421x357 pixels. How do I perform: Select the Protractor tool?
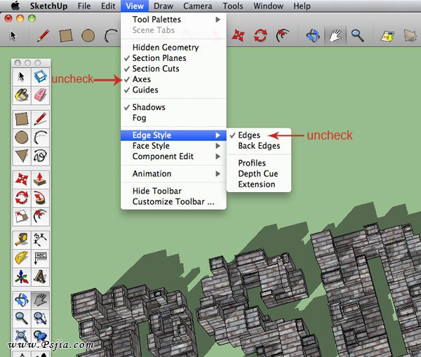click(x=22, y=257)
